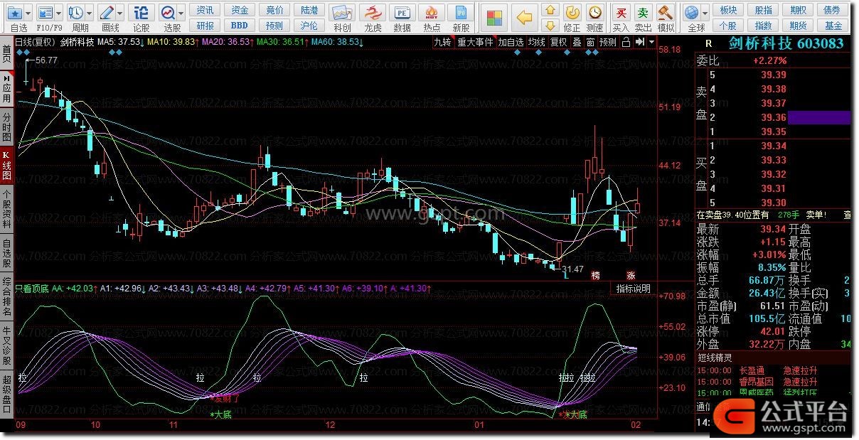Switch to 应用 sidebar tab
The image size is (859, 440).
[x=6, y=90]
